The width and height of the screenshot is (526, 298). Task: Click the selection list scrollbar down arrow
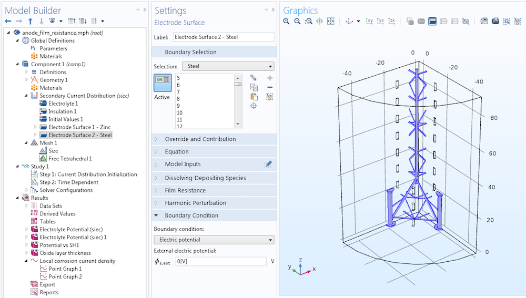point(238,124)
